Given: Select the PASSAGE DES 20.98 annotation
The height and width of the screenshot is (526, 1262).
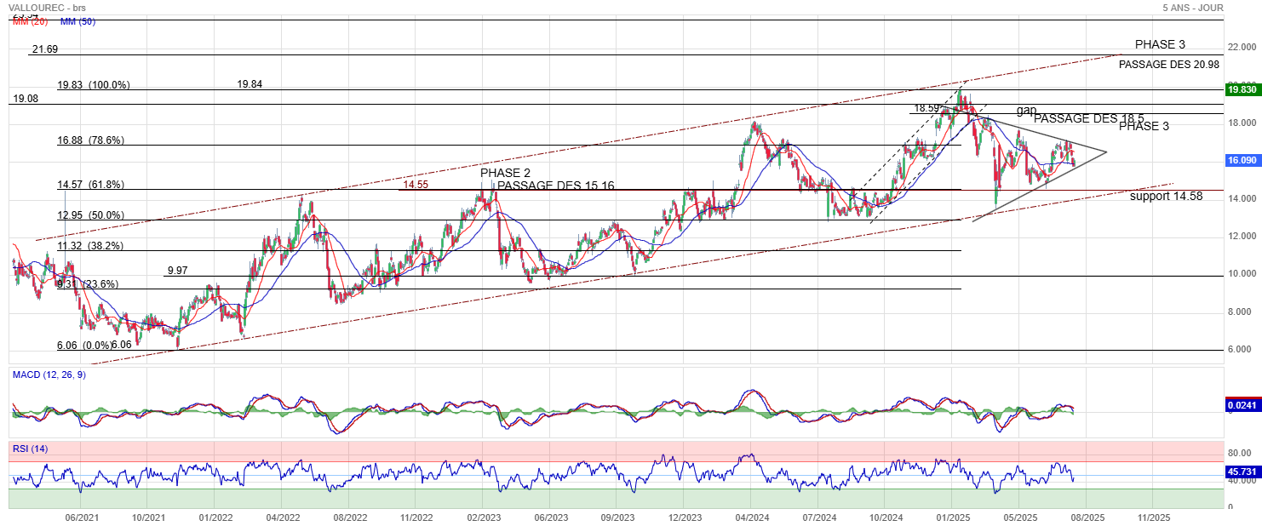Looking at the screenshot, I should 1169,65.
